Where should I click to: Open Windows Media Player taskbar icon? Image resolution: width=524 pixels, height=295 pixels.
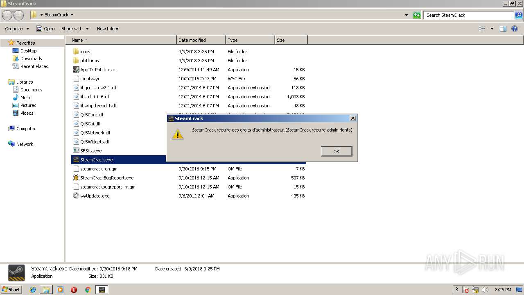[60, 290]
